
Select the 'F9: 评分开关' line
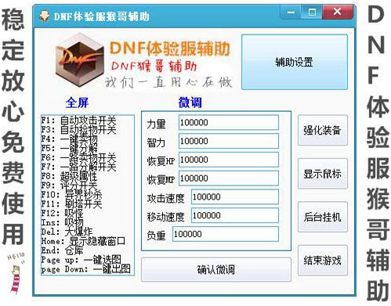click(x=70, y=185)
